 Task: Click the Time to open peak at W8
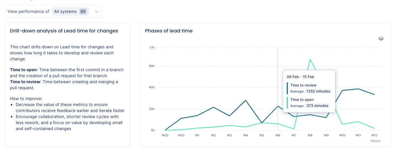310,59
